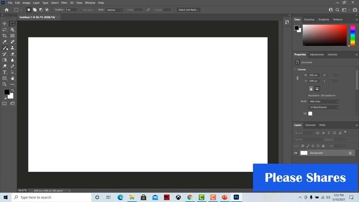Select the Eyedropper tool
Image resolution: width=359 pixels, height=202 pixels.
pyautogui.click(x=4, y=42)
